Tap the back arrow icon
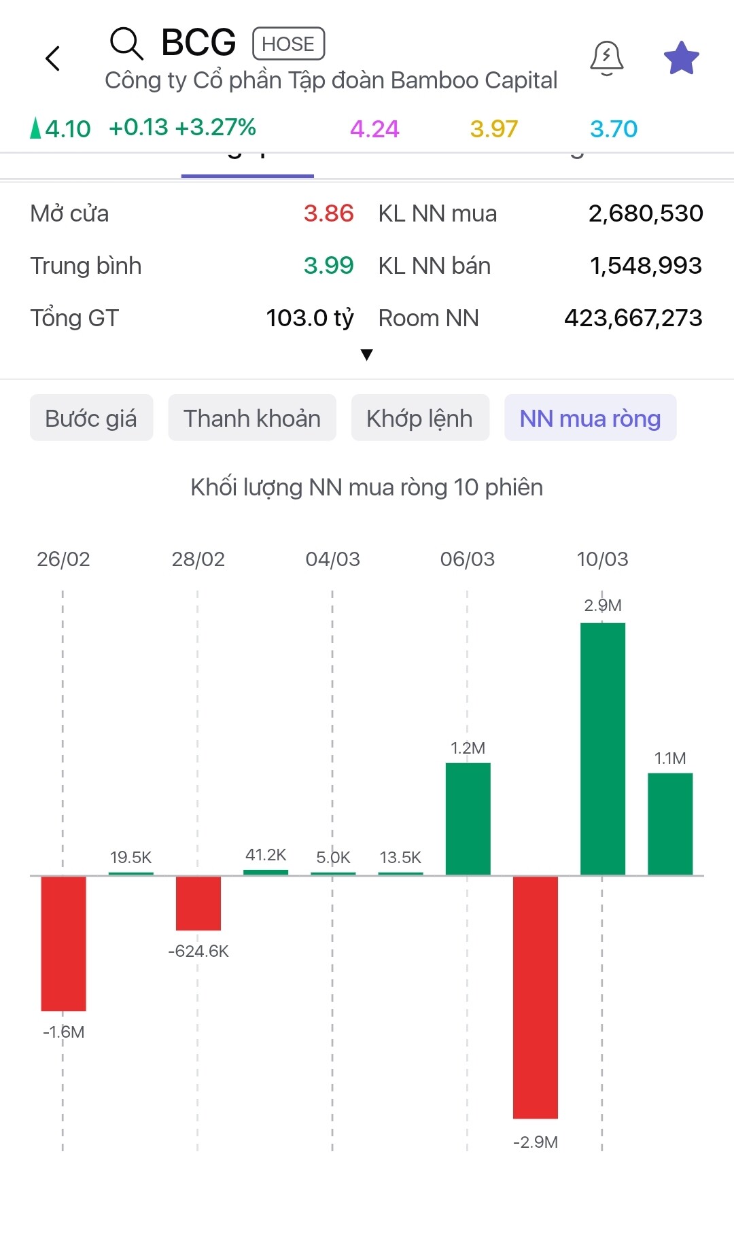 53,58
